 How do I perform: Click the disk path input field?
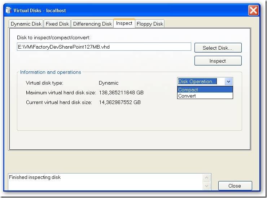tap(104, 47)
